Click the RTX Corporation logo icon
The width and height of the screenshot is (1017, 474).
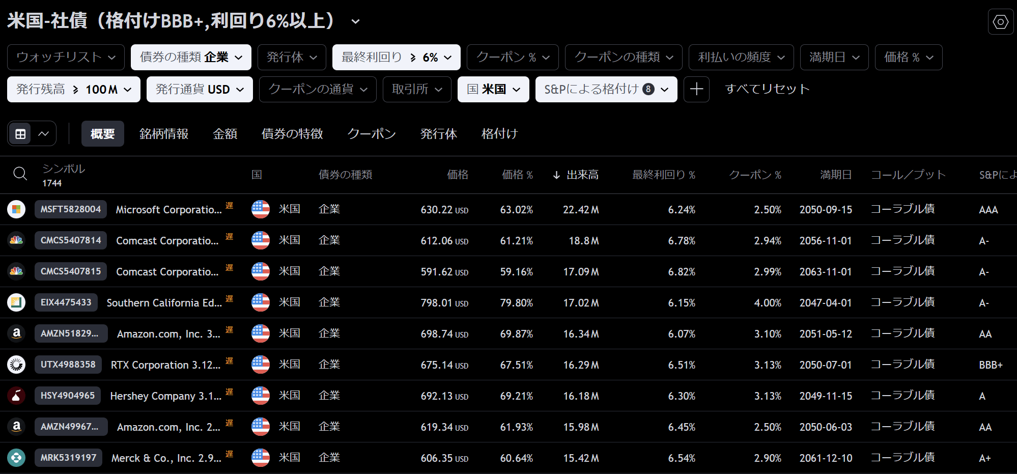[x=16, y=365]
